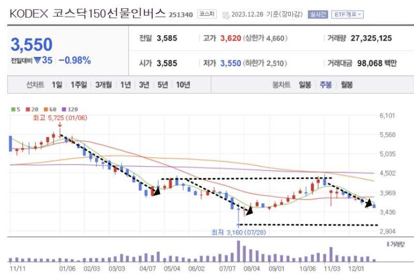Screen dimensions: 414x280
Task: Select the 3개월 line chart tab
Action: pyautogui.click(x=103, y=85)
